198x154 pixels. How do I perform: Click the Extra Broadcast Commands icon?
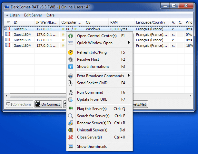point(71,76)
